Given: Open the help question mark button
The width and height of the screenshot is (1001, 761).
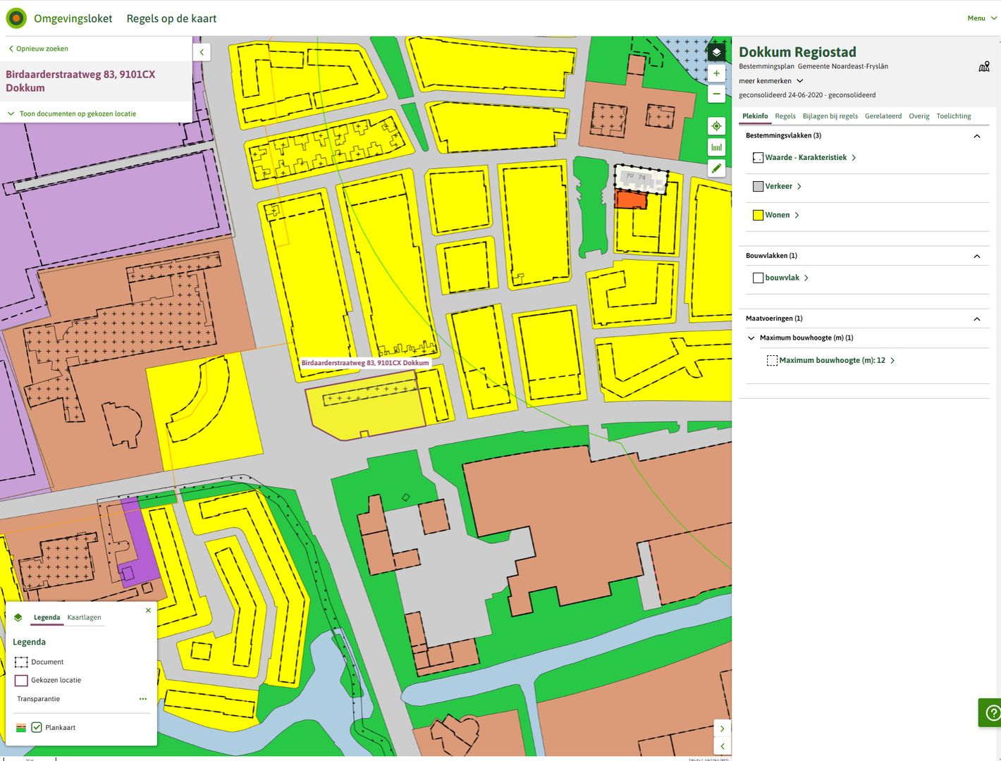Looking at the screenshot, I should (992, 713).
